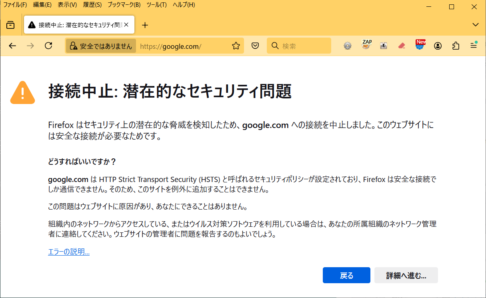The image size is (486, 298).
Task: Open the 履歴(S) menu
Action: (x=92, y=5)
